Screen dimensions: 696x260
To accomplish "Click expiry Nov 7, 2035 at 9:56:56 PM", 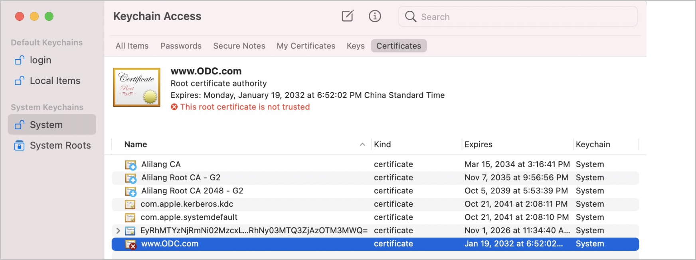I will click(516, 178).
